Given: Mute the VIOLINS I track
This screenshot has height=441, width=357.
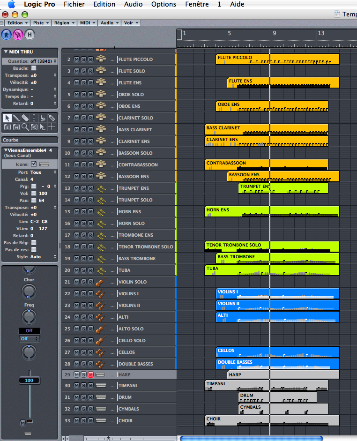Looking at the screenshot, I should coord(76,294).
